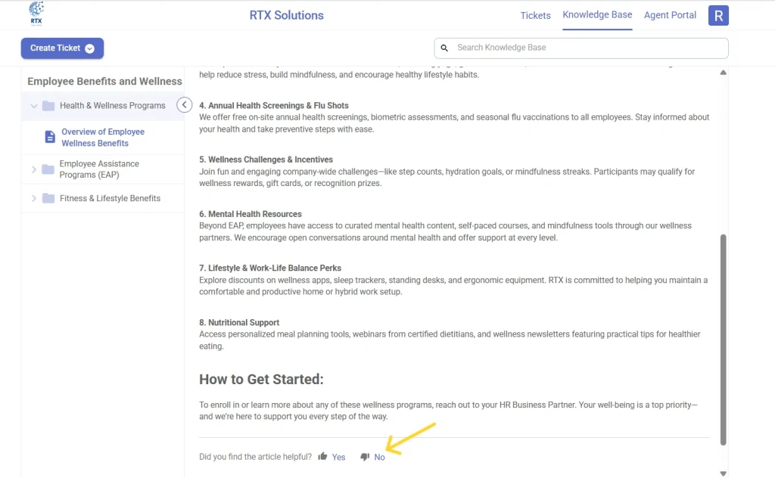
Task: Click the RTX Solutions title
Action: (286, 15)
